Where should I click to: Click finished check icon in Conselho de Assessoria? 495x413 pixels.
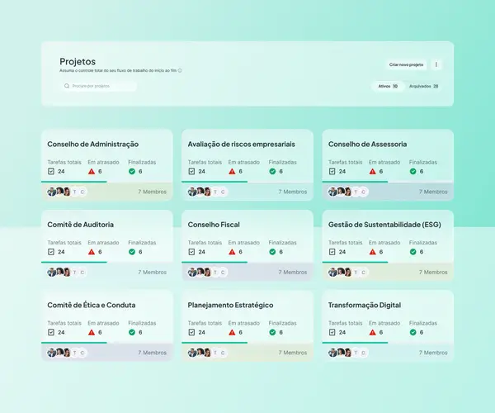(x=413, y=171)
